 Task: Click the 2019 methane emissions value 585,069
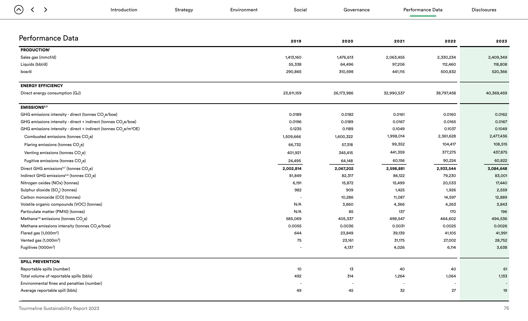coord(294,219)
